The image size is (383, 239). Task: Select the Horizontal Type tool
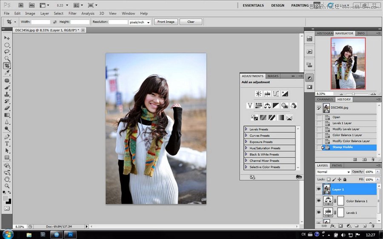tap(7, 144)
